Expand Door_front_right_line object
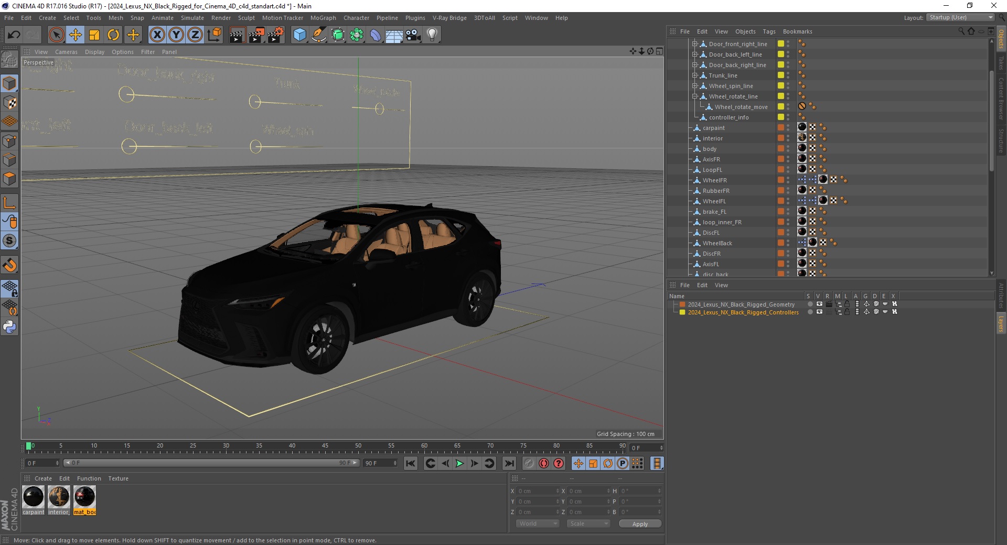 (695, 44)
